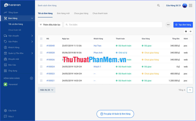The image size is (196, 121).
Task: Click the Haravan logo
Action: [x=12, y=5]
